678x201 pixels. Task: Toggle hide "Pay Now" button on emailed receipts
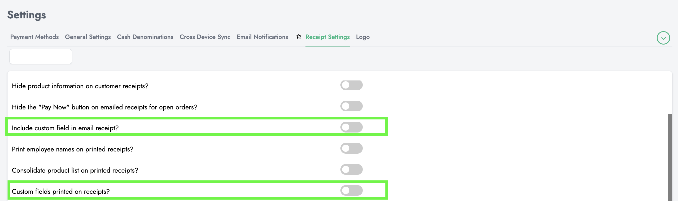pos(351,106)
